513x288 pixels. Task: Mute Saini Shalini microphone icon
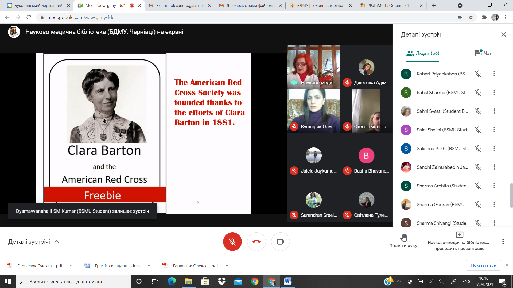click(478, 130)
